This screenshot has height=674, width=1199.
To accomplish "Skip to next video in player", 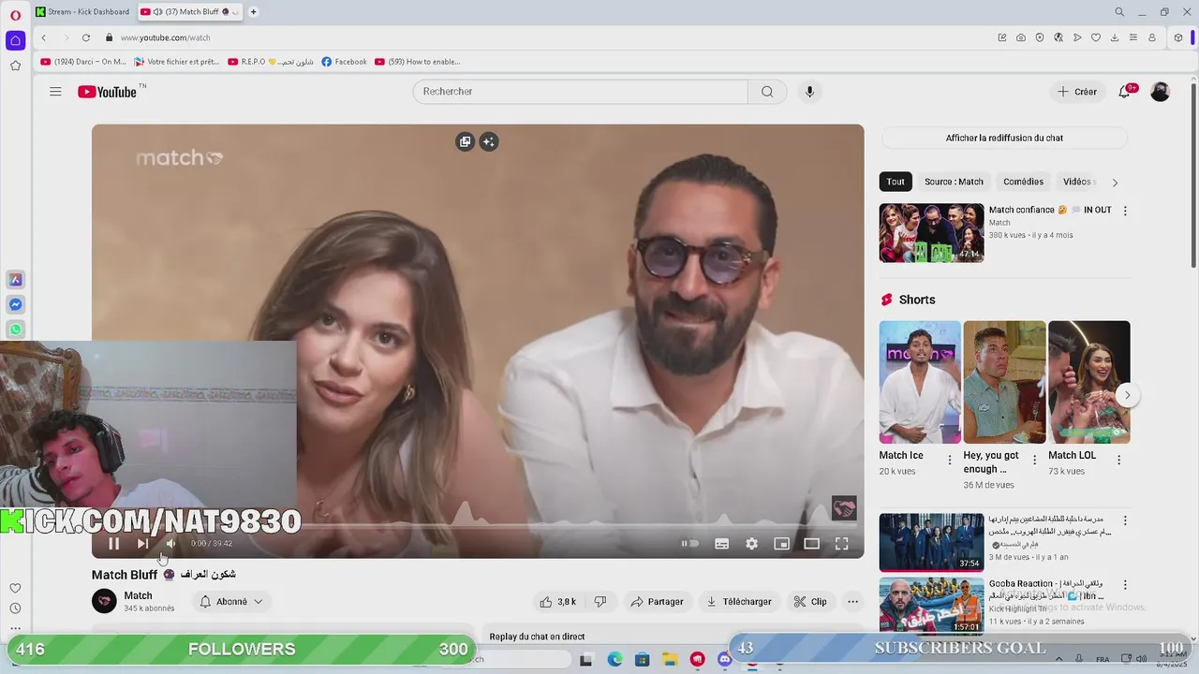I will pos(142,543).
